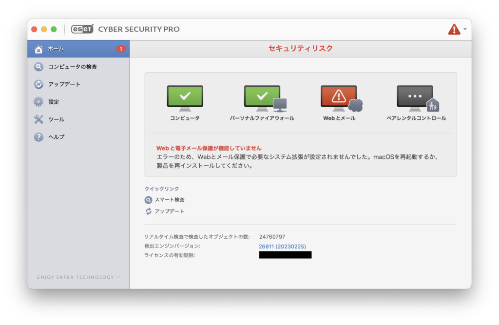
Task: Open the ツール section
Action: pyautogui.click(x=78, y=119)
